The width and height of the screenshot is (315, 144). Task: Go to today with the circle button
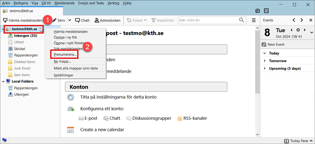298,30
